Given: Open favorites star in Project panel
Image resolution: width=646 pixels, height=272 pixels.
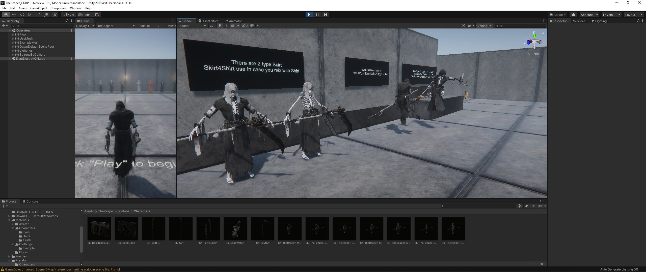Looking at the screenshot, I should point(533,206).
